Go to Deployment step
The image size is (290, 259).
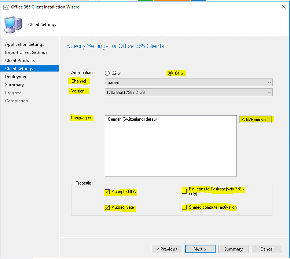[x=17, y=77]
